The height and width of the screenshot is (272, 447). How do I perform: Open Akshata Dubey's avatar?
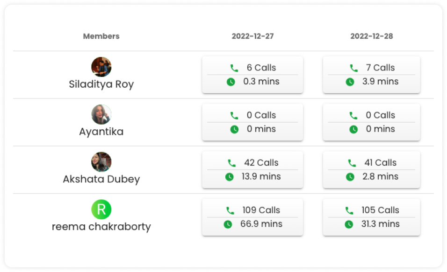(x=101, y=162)
